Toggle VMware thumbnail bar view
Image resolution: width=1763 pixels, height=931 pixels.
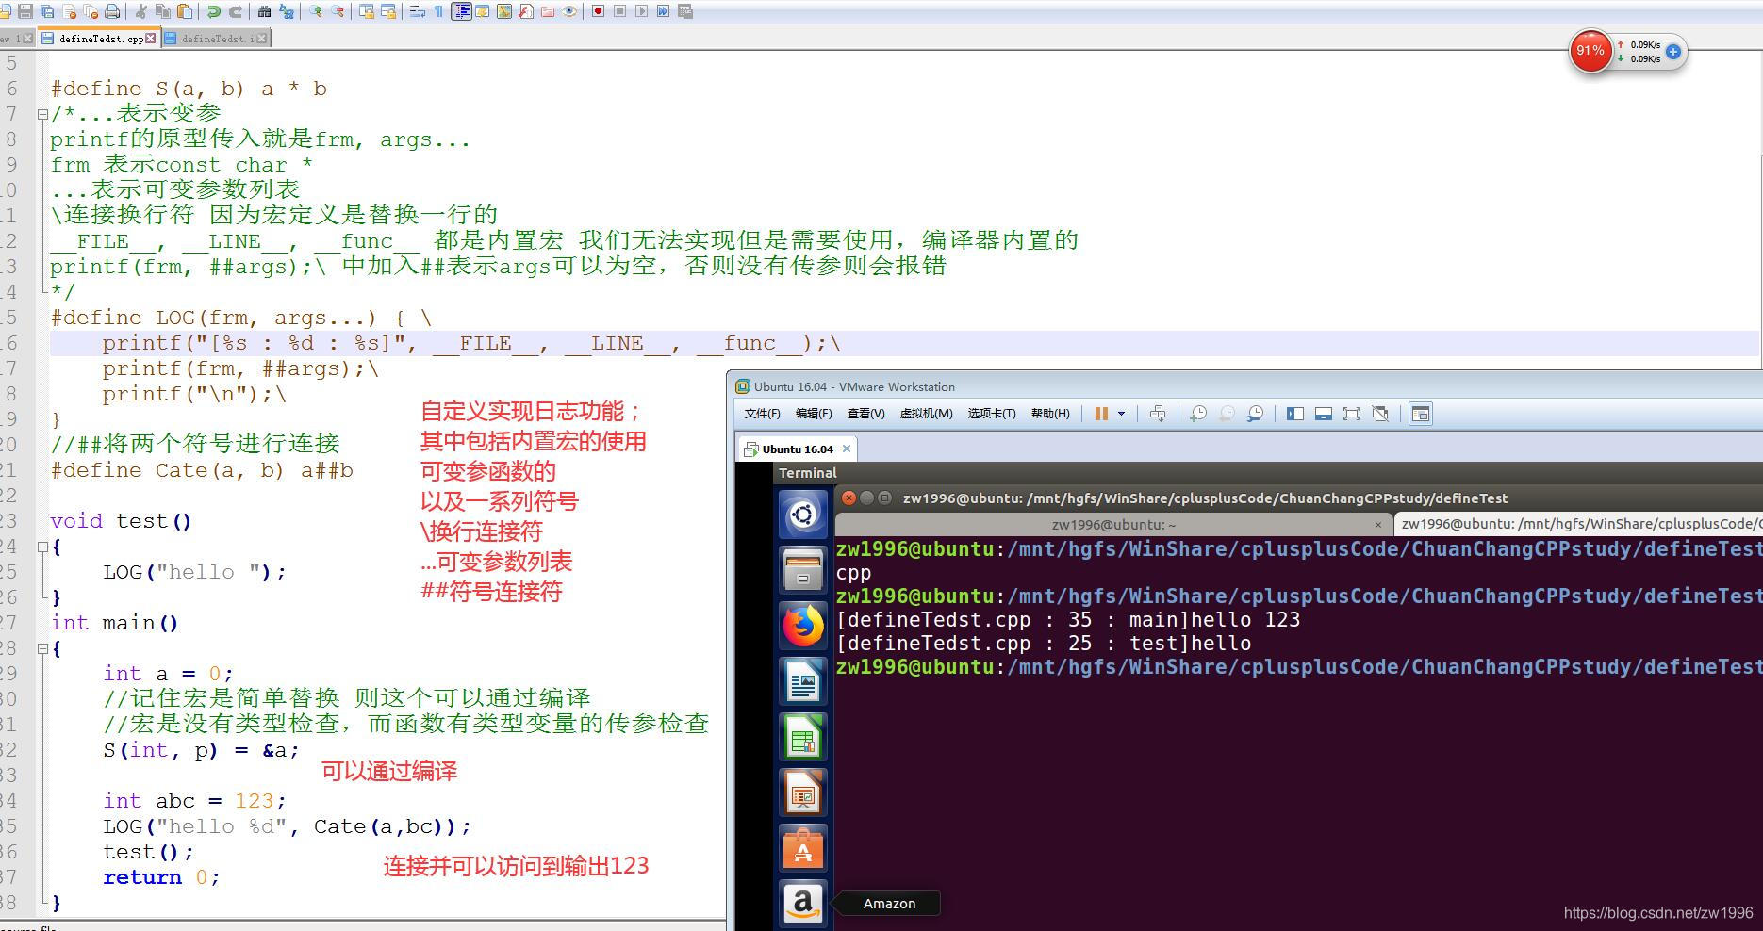tap(1324, 414)
